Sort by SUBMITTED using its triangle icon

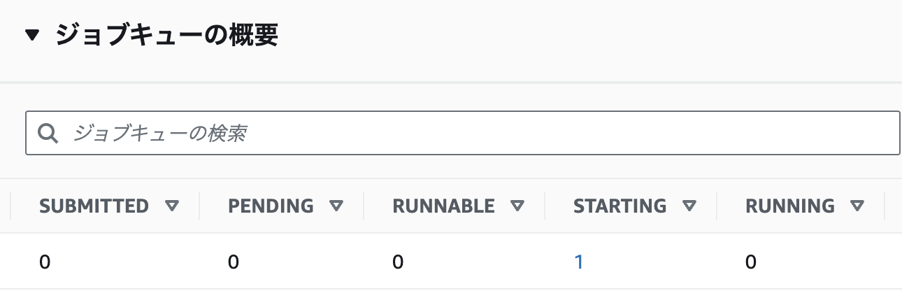172,206
